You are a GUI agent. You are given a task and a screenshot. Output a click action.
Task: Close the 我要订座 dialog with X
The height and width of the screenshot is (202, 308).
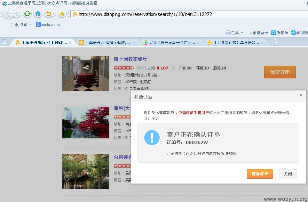(x=301, y=95)
